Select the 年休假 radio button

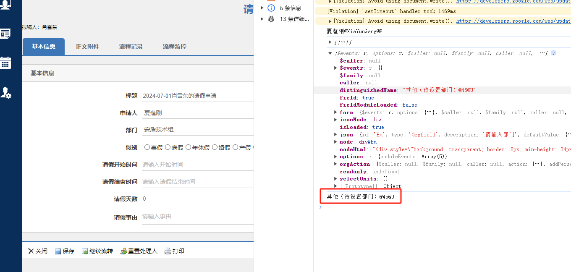click(188, 147)
